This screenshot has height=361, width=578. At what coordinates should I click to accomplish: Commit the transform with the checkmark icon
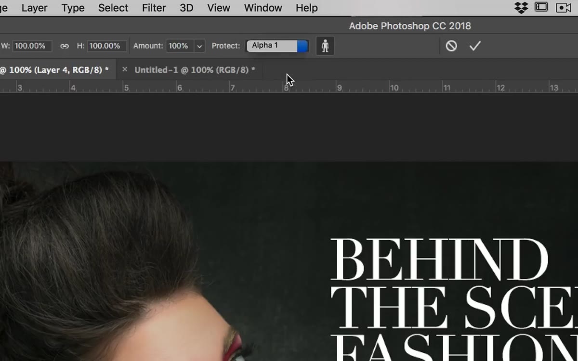pos(475,46)
